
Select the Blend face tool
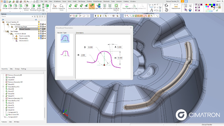click(x=81, y=6)
